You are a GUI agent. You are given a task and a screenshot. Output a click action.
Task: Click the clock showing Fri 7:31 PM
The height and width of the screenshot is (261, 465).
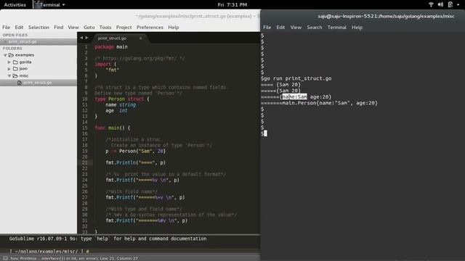[x=232, y=5]
